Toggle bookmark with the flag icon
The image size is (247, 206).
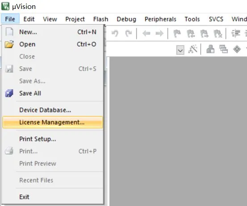tap(177, 33)
